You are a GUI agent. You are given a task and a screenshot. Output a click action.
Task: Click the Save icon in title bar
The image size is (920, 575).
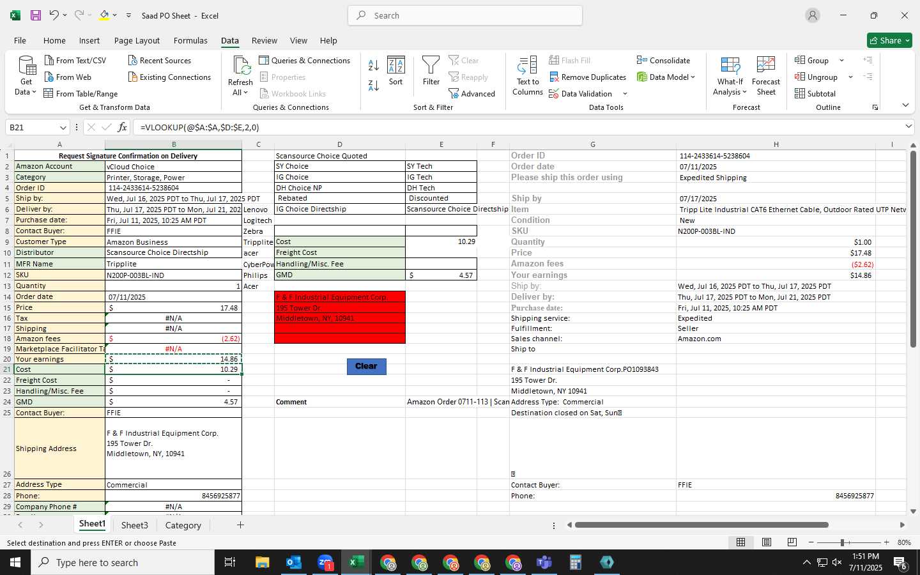(35, 15)
